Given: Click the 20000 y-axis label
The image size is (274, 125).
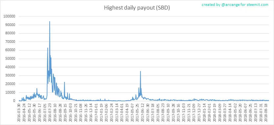Looking at the screenshot, I should 10,84.
